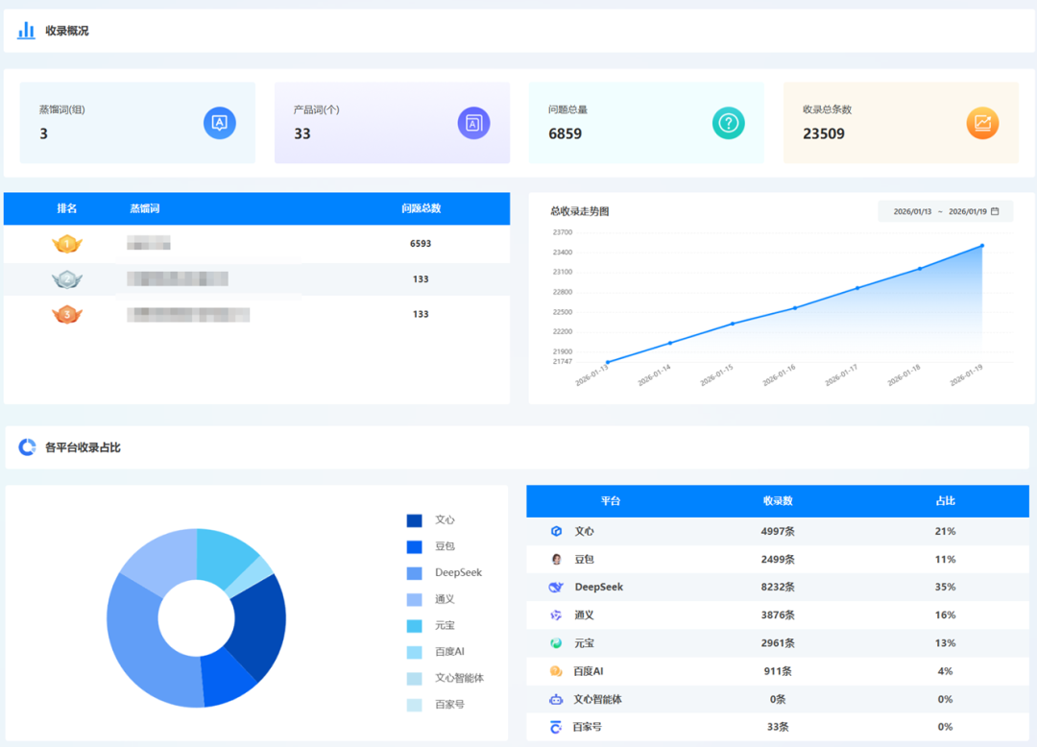Click the 百家号 logo in table
The height and width of the screenshot is (747, 1037).
pyautogui.click(x=556, y=727)
